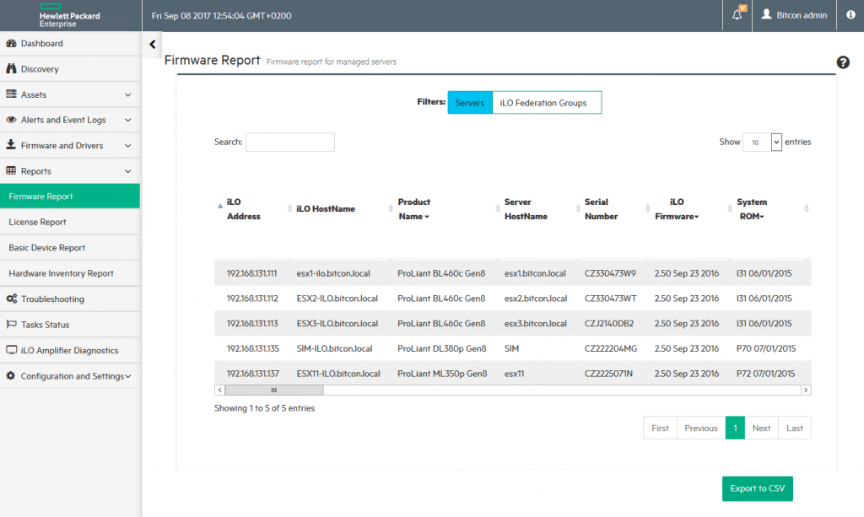This screenshot has height=517, width=864.
Task: Expand the Firmware and Drivers chevron
Action: point(128,146)
